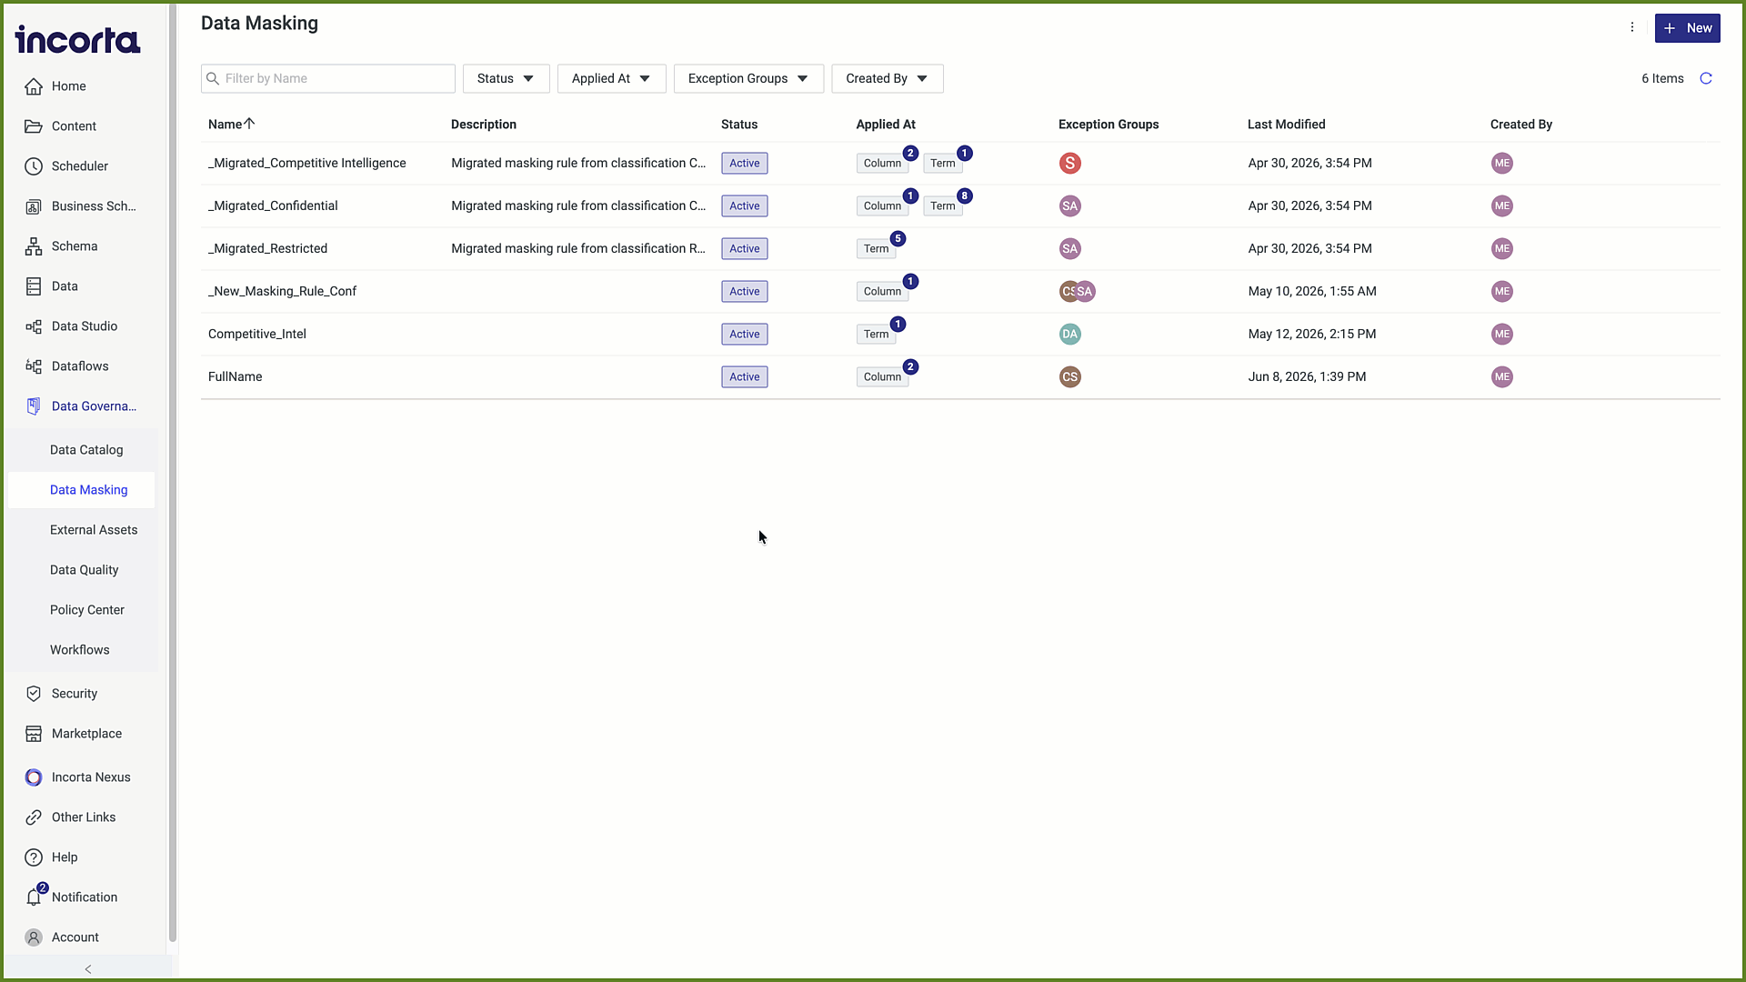Click the Description column header
Image resolution: width=1746 pixels, height=982 pixels.
click(x=484, y=125)
